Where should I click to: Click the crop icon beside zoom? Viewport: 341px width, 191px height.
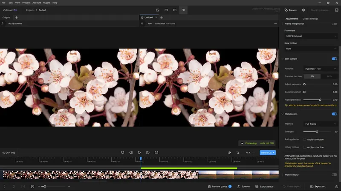tap(237, 152)
